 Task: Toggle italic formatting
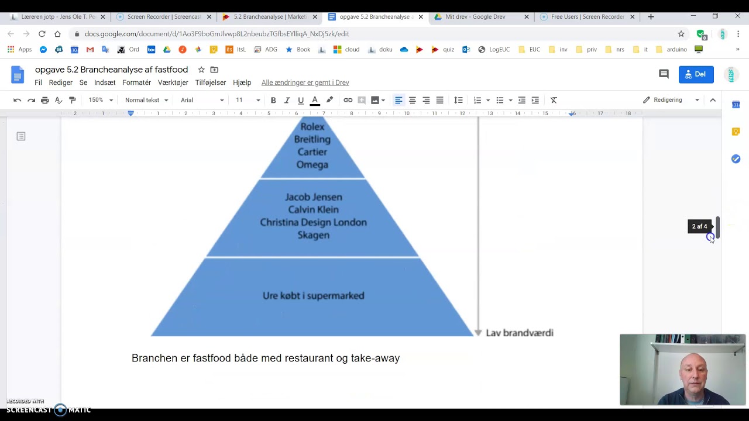[287, 100]
